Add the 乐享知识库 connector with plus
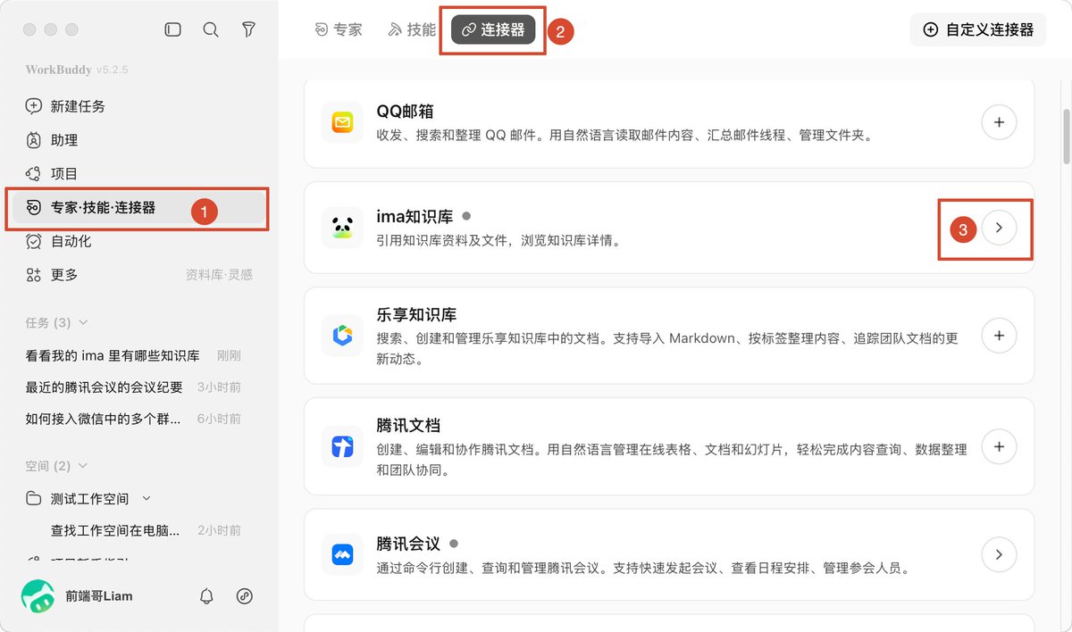The width and height of the screenshot is (1072, 632). coord(999,336)
